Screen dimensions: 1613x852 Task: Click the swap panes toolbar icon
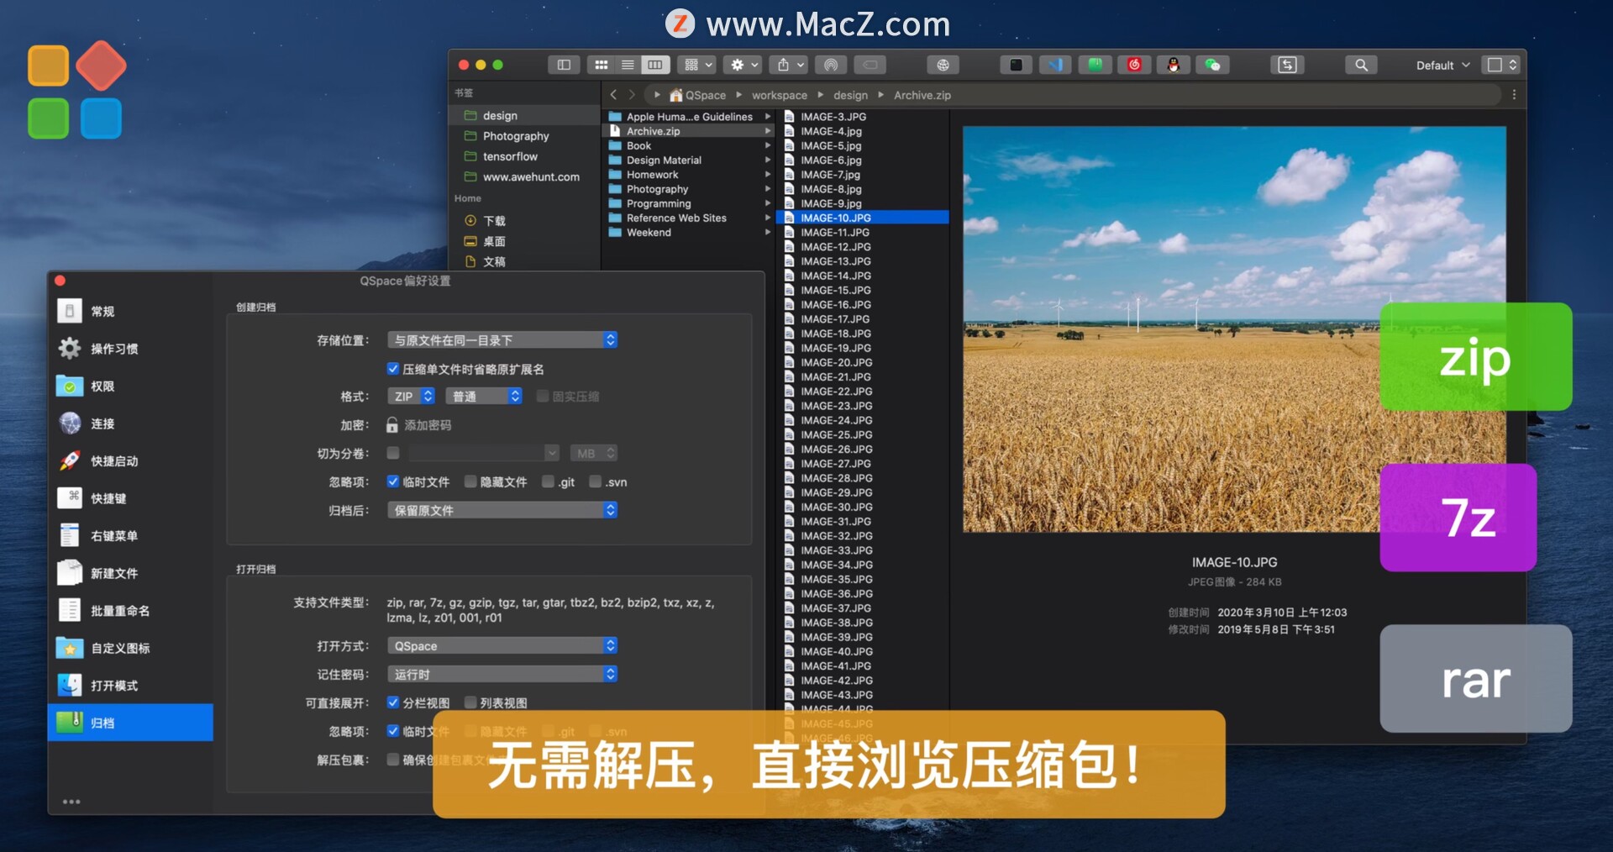click(x=1287, y=65)
